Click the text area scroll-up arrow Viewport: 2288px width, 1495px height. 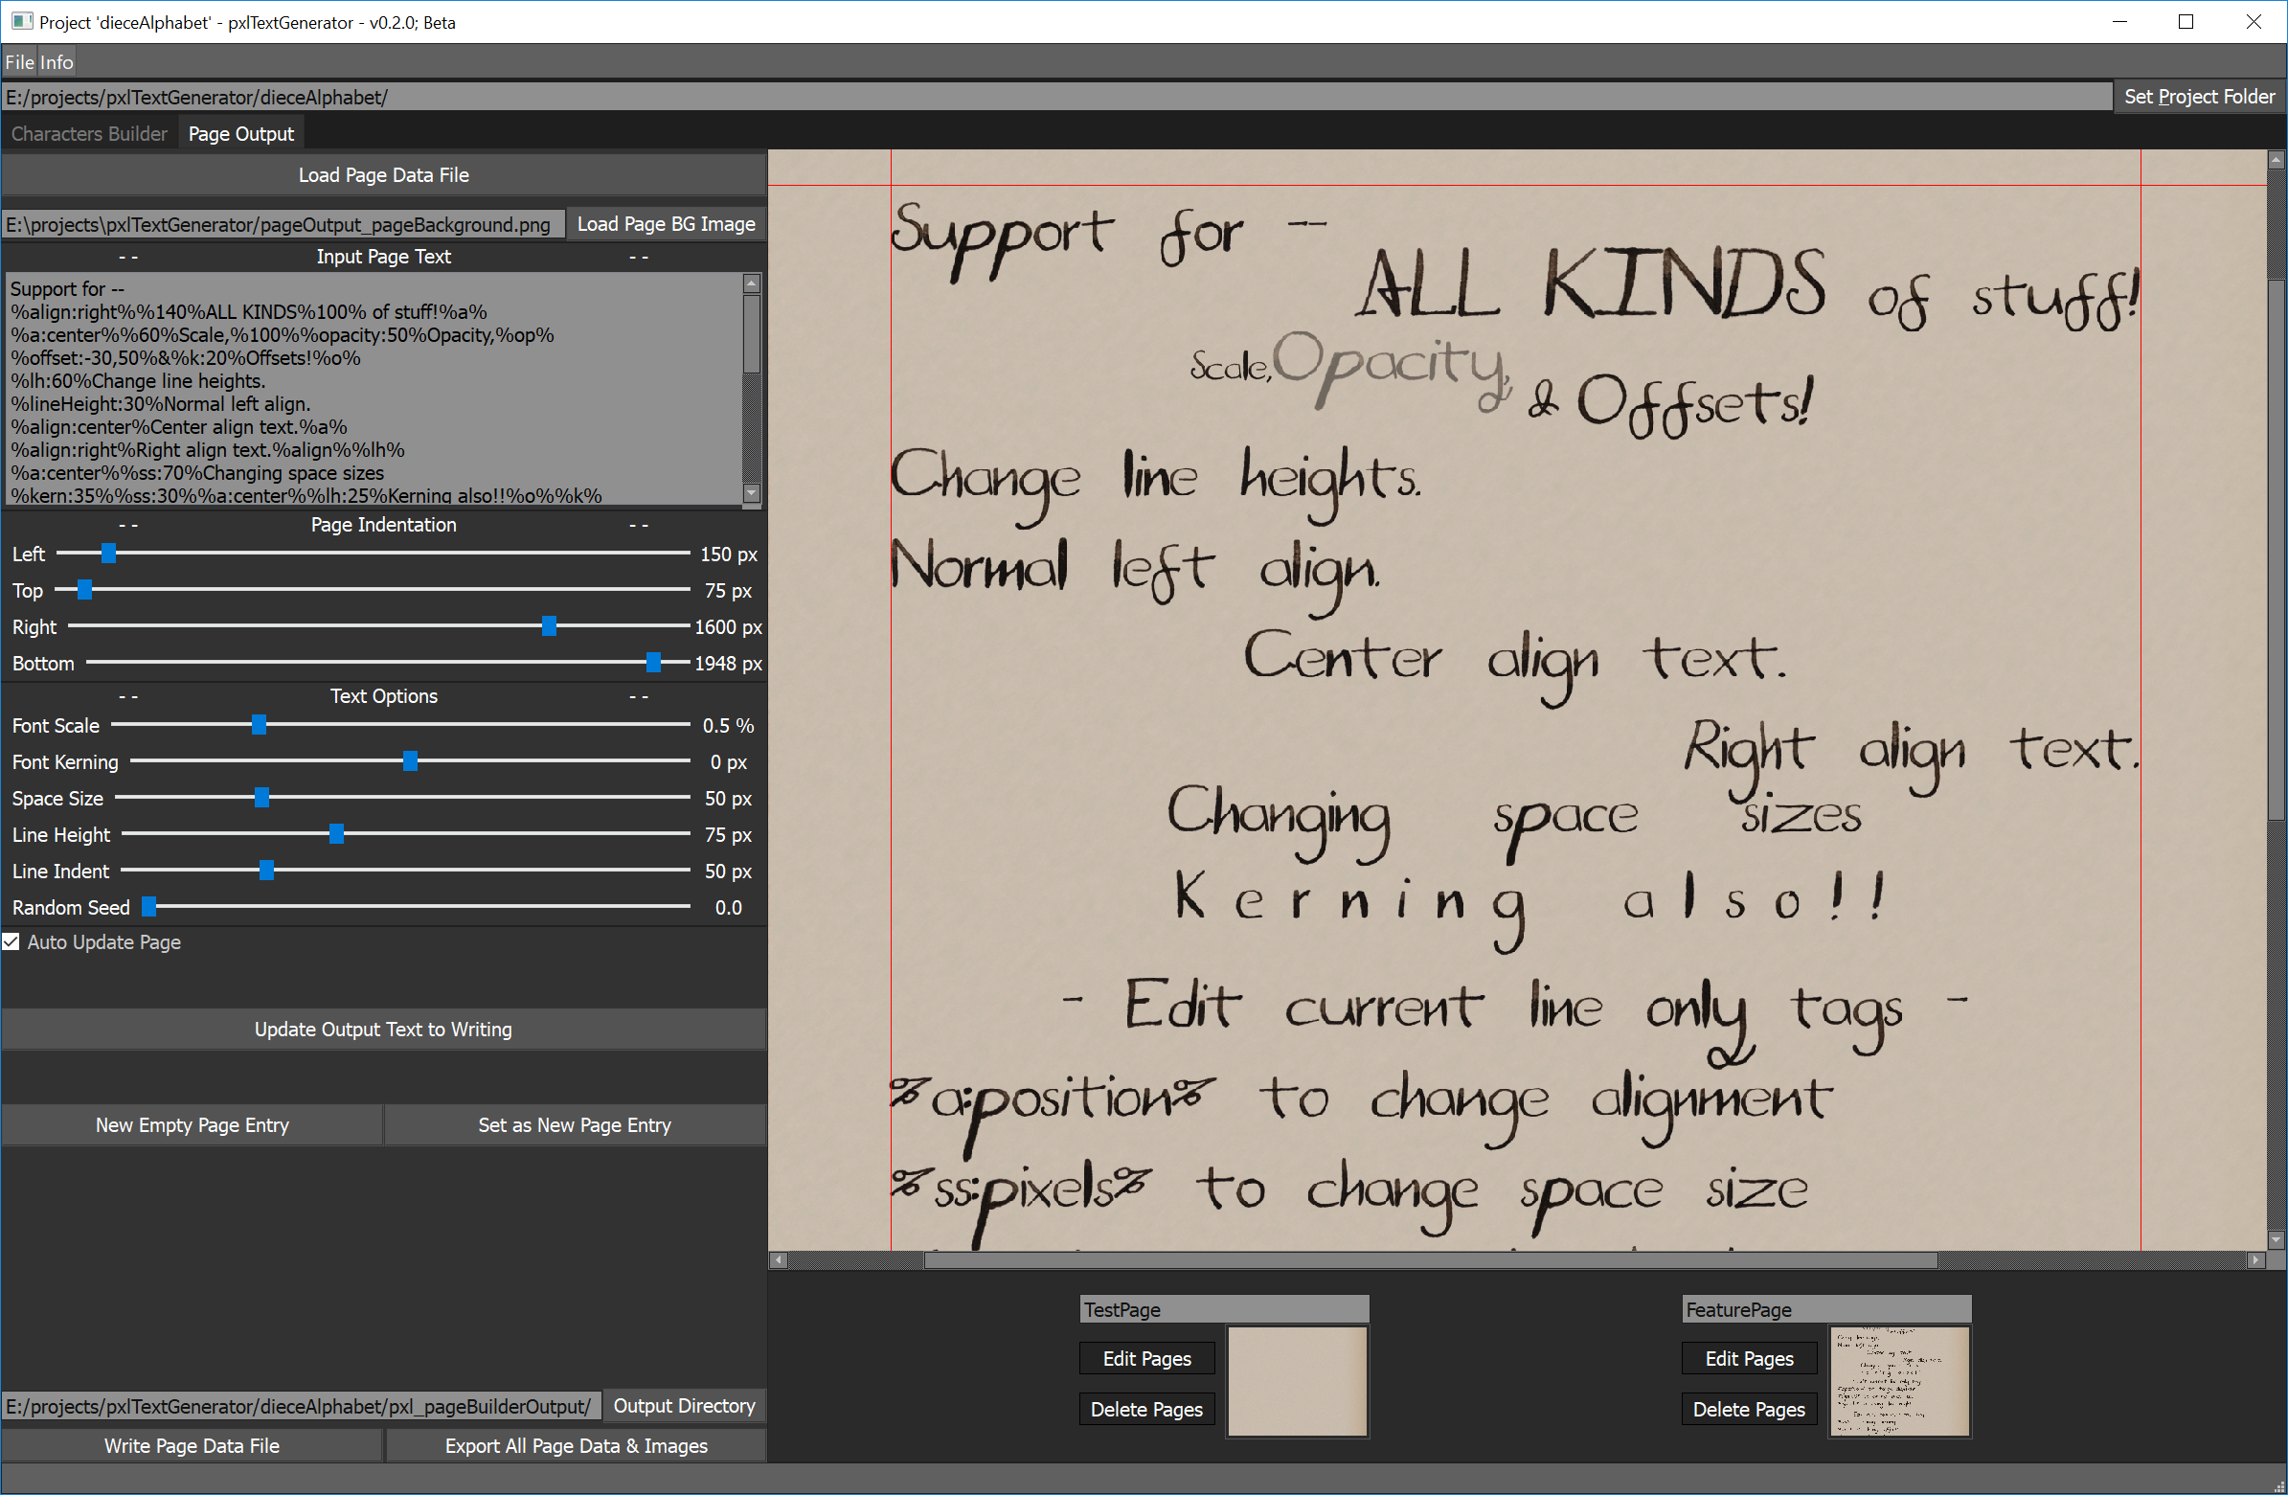click(x=752, y=283)
